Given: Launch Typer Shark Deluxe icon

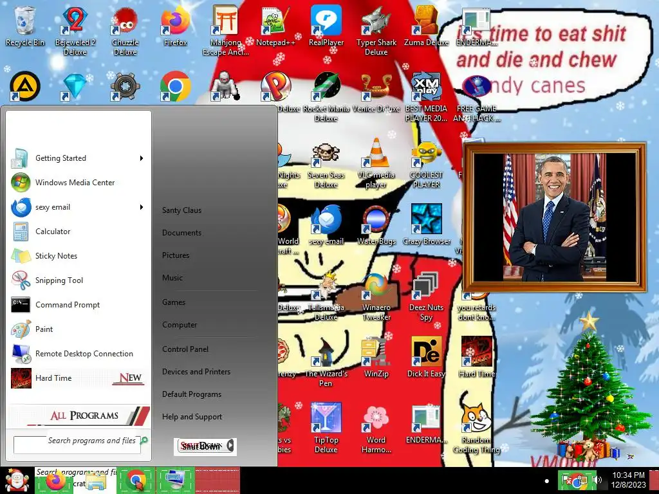Looking at the screenshot, I should click(x=376, y=30).
